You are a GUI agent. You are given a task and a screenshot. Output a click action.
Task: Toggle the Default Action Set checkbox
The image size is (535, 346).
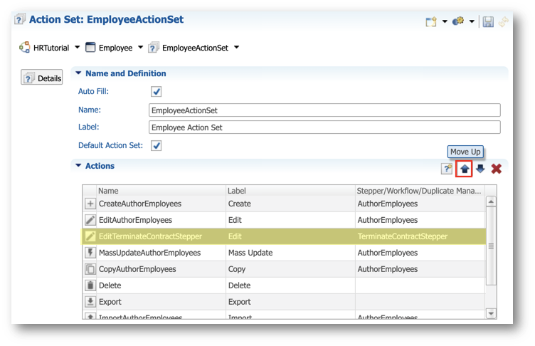click(x=156, y=145)
